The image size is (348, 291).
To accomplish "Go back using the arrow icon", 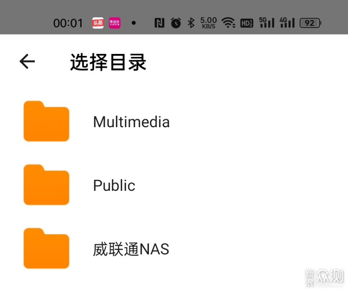I will click(x=27, y=62).
